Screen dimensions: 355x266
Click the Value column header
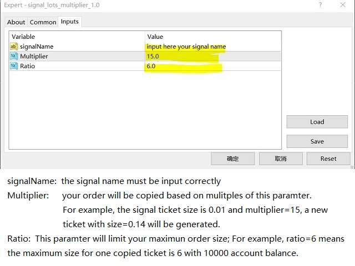click(213, 37)
